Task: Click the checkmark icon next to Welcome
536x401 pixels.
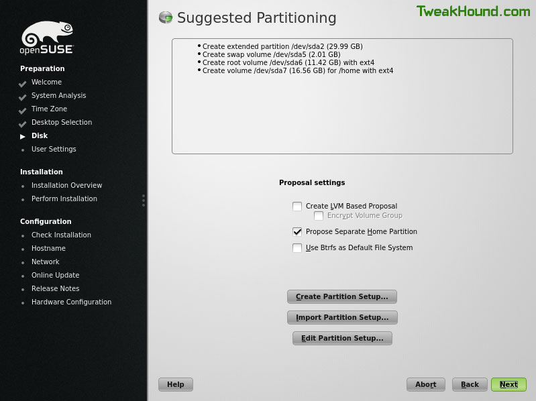Action: [x=23, y=84]
